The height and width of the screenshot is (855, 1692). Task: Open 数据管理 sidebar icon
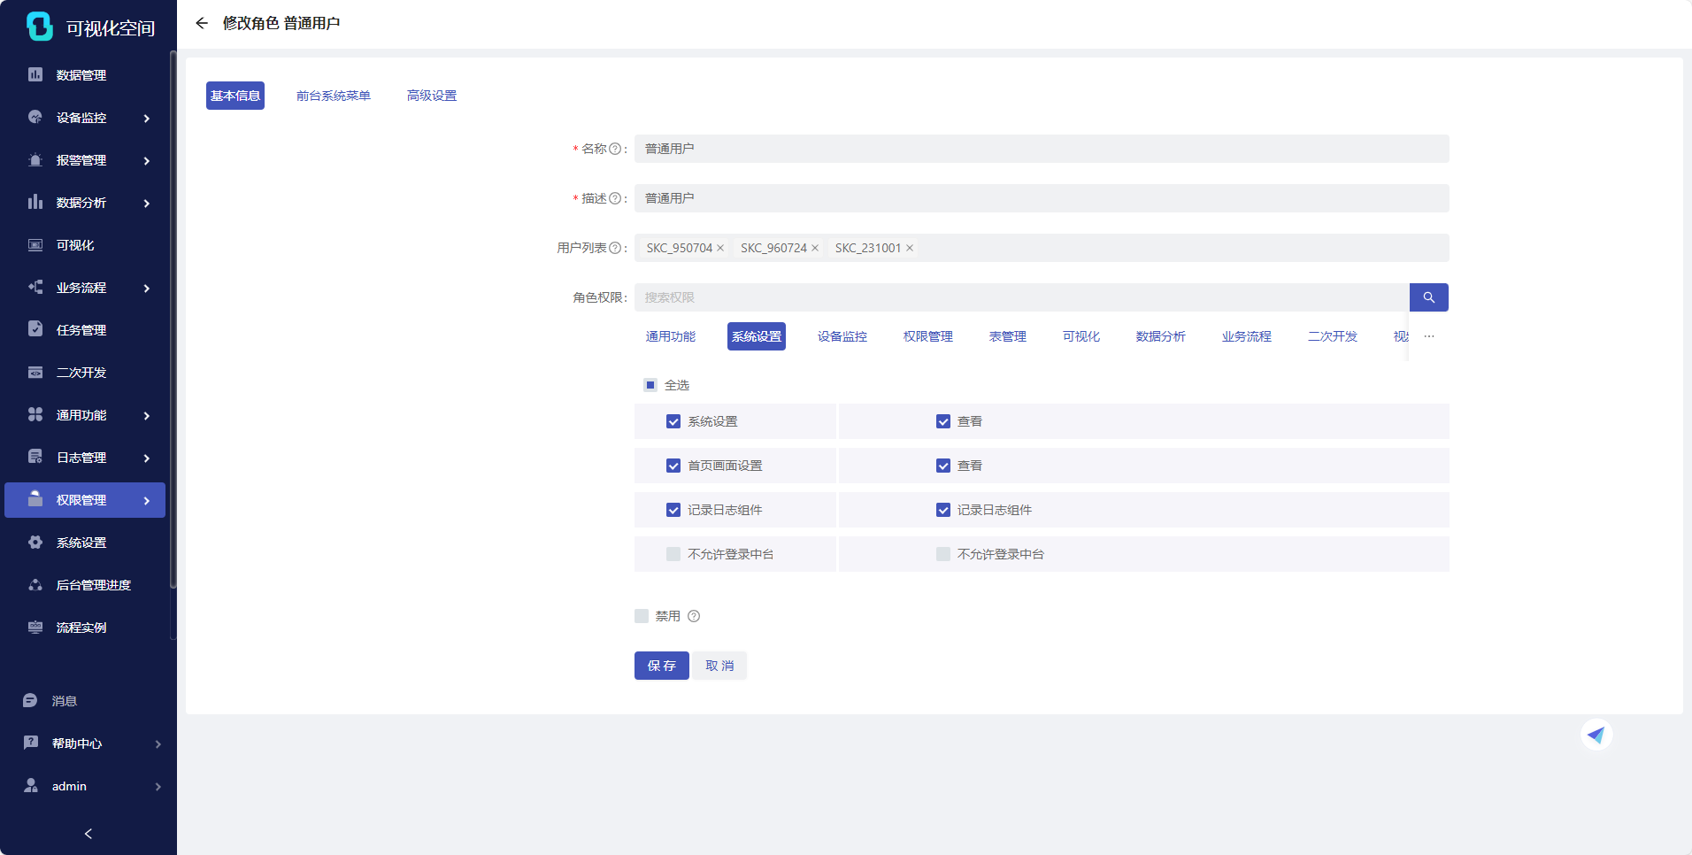(35, 74)
